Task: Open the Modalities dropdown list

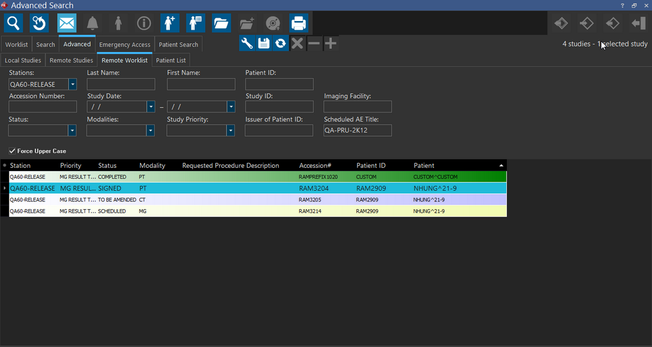Action: pyautogui.click(x=150, y=130)
